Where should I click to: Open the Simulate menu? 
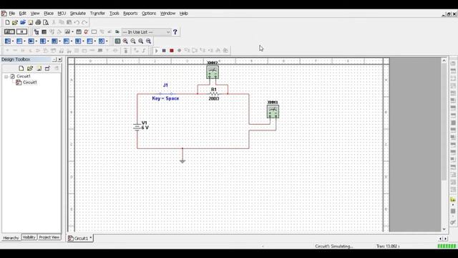pyautogui.click(x=78, y=14)
